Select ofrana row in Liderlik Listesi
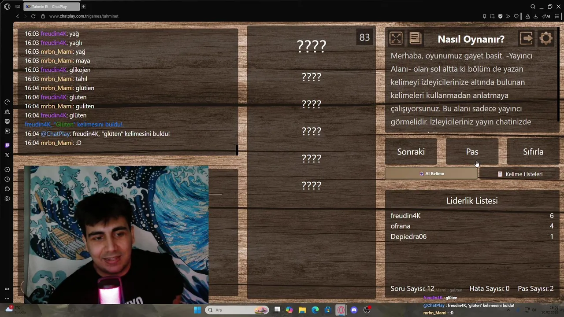 click(472, 226)
